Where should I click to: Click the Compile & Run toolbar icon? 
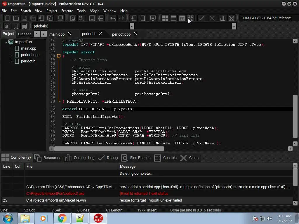pos(182,18)
